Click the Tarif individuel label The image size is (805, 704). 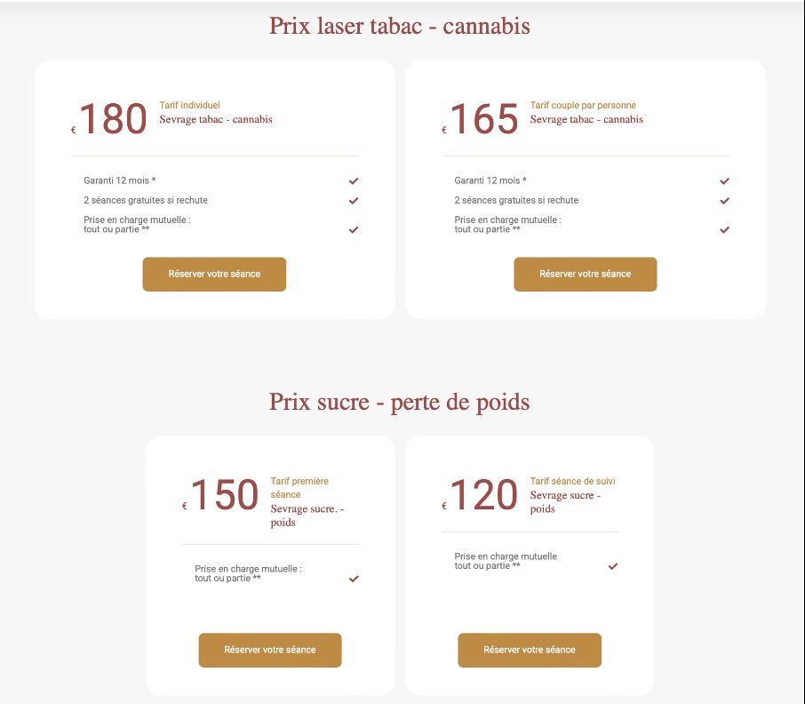tap(189, 105)
